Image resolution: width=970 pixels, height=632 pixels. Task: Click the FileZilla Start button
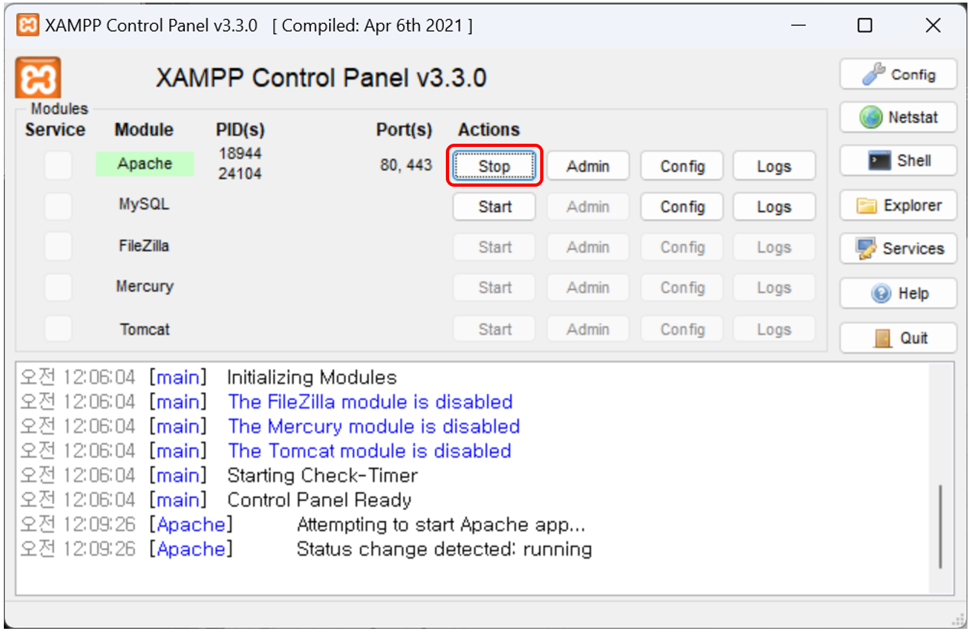pos(494,247)
